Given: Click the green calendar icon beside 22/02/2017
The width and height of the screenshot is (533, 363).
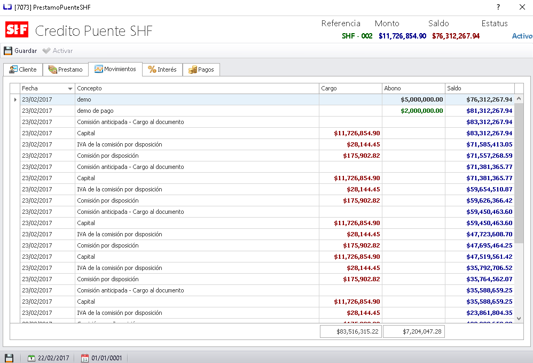Looking at the screenshot, I should [32, 358].
